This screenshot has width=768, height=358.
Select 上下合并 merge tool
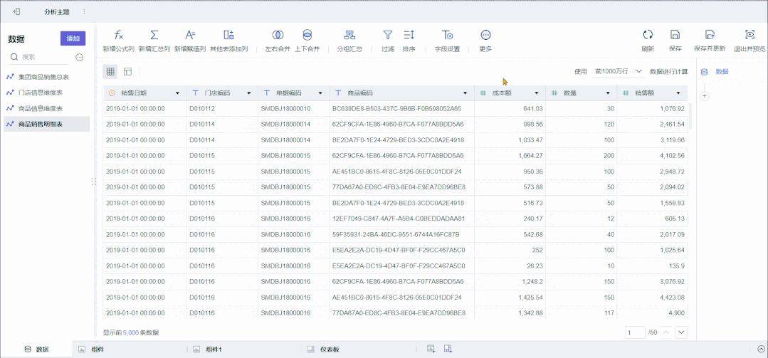pyautogui.click(x=307, y=41)
